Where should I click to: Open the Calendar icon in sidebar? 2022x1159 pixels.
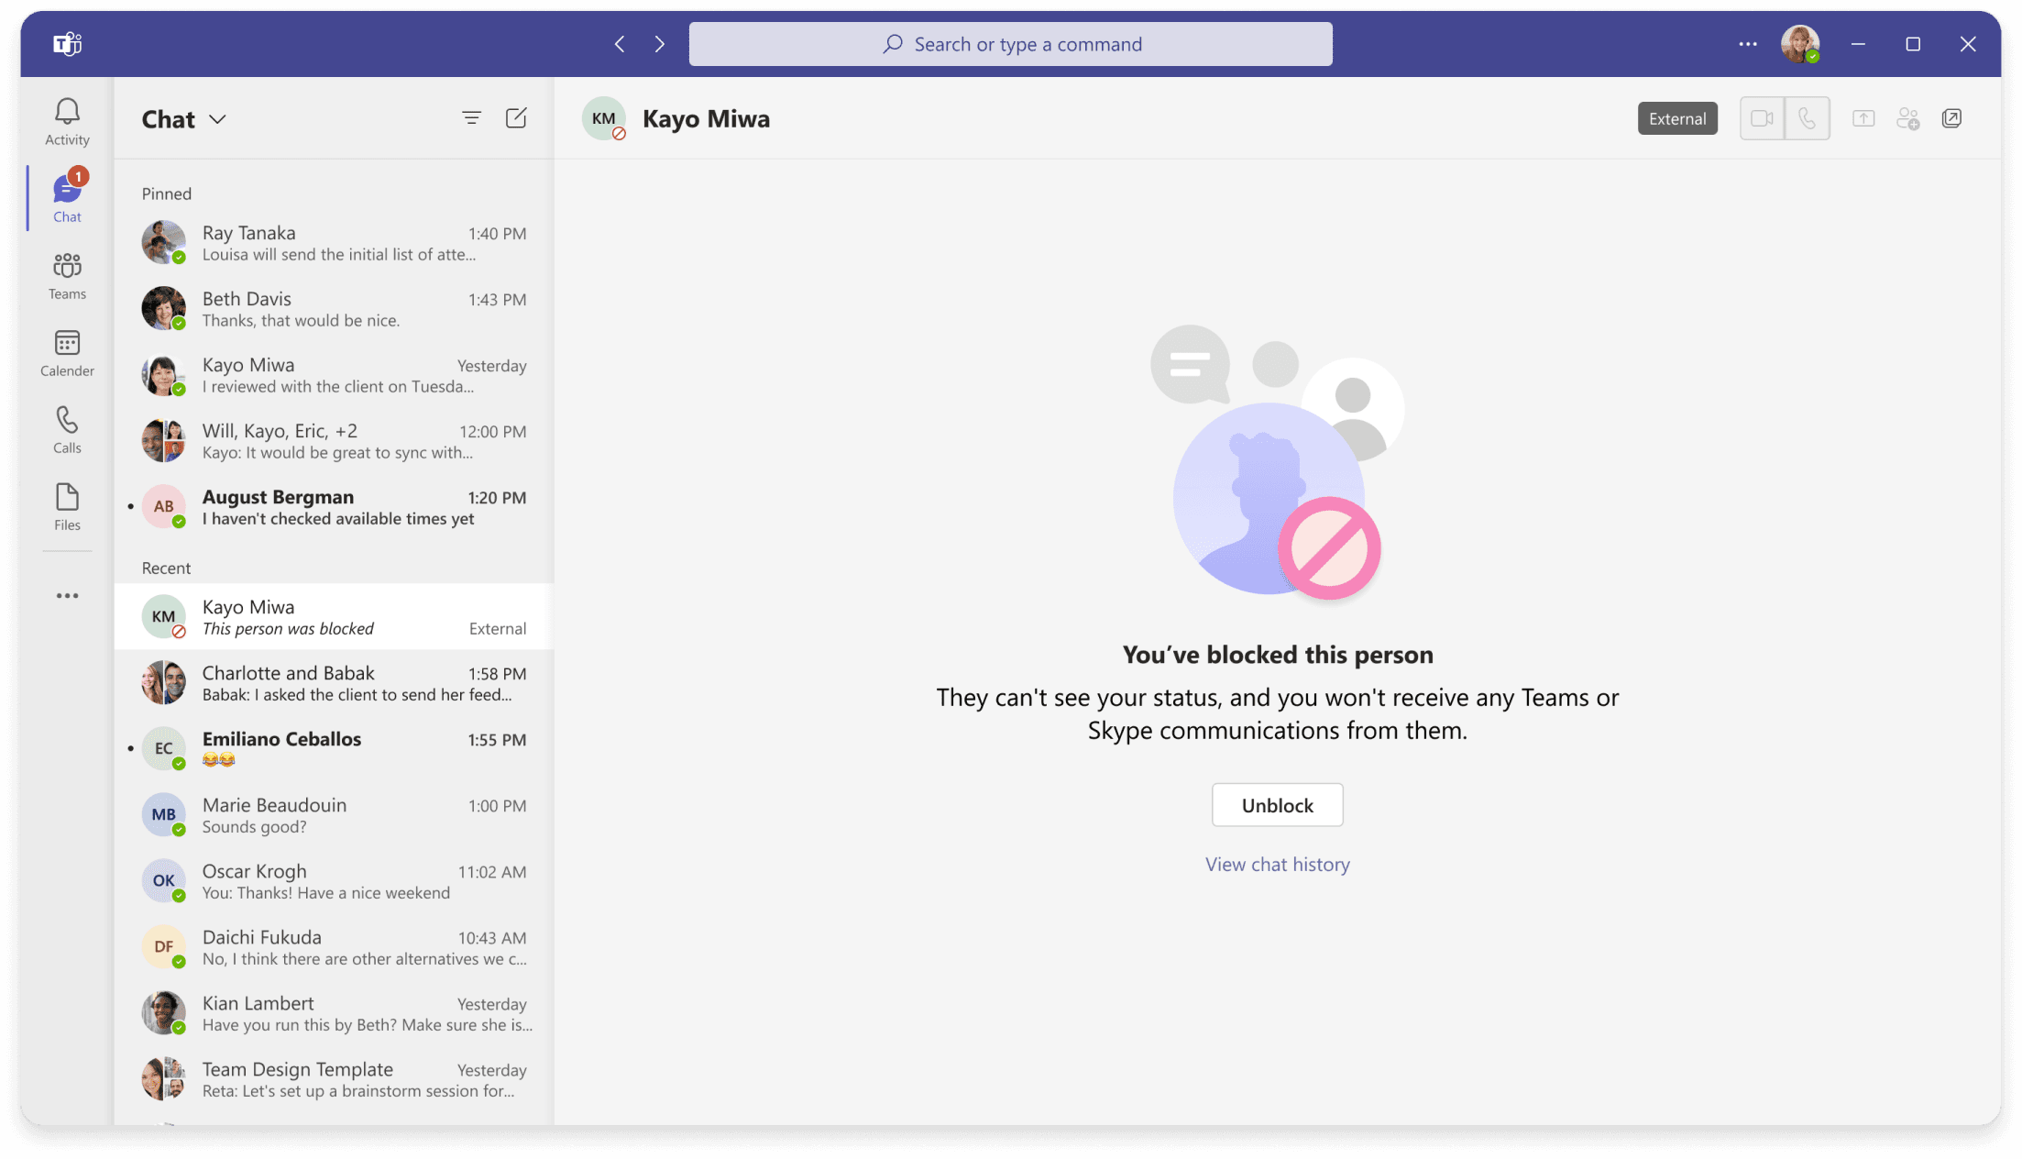(67, 352)
